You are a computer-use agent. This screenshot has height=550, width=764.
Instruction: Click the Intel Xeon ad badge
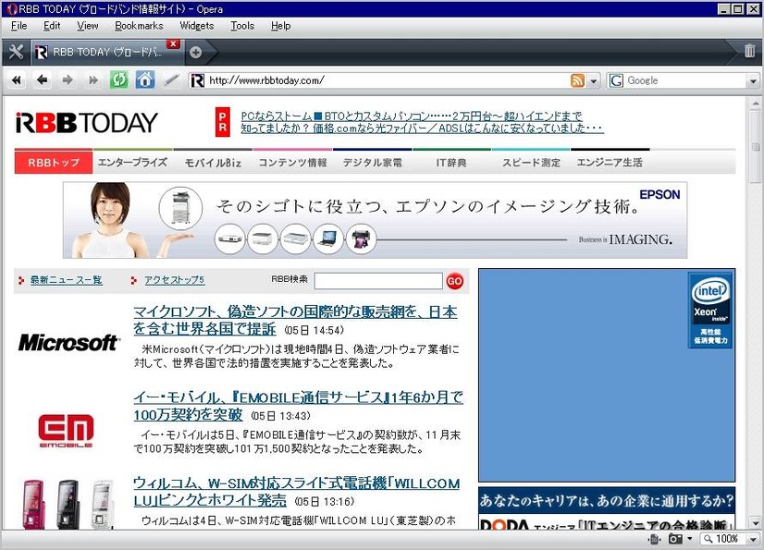[x=711, y=311]
